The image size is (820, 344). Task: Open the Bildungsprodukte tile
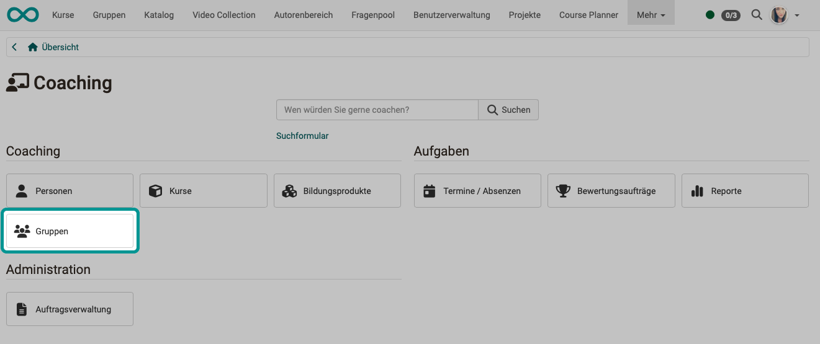[337, 191]
